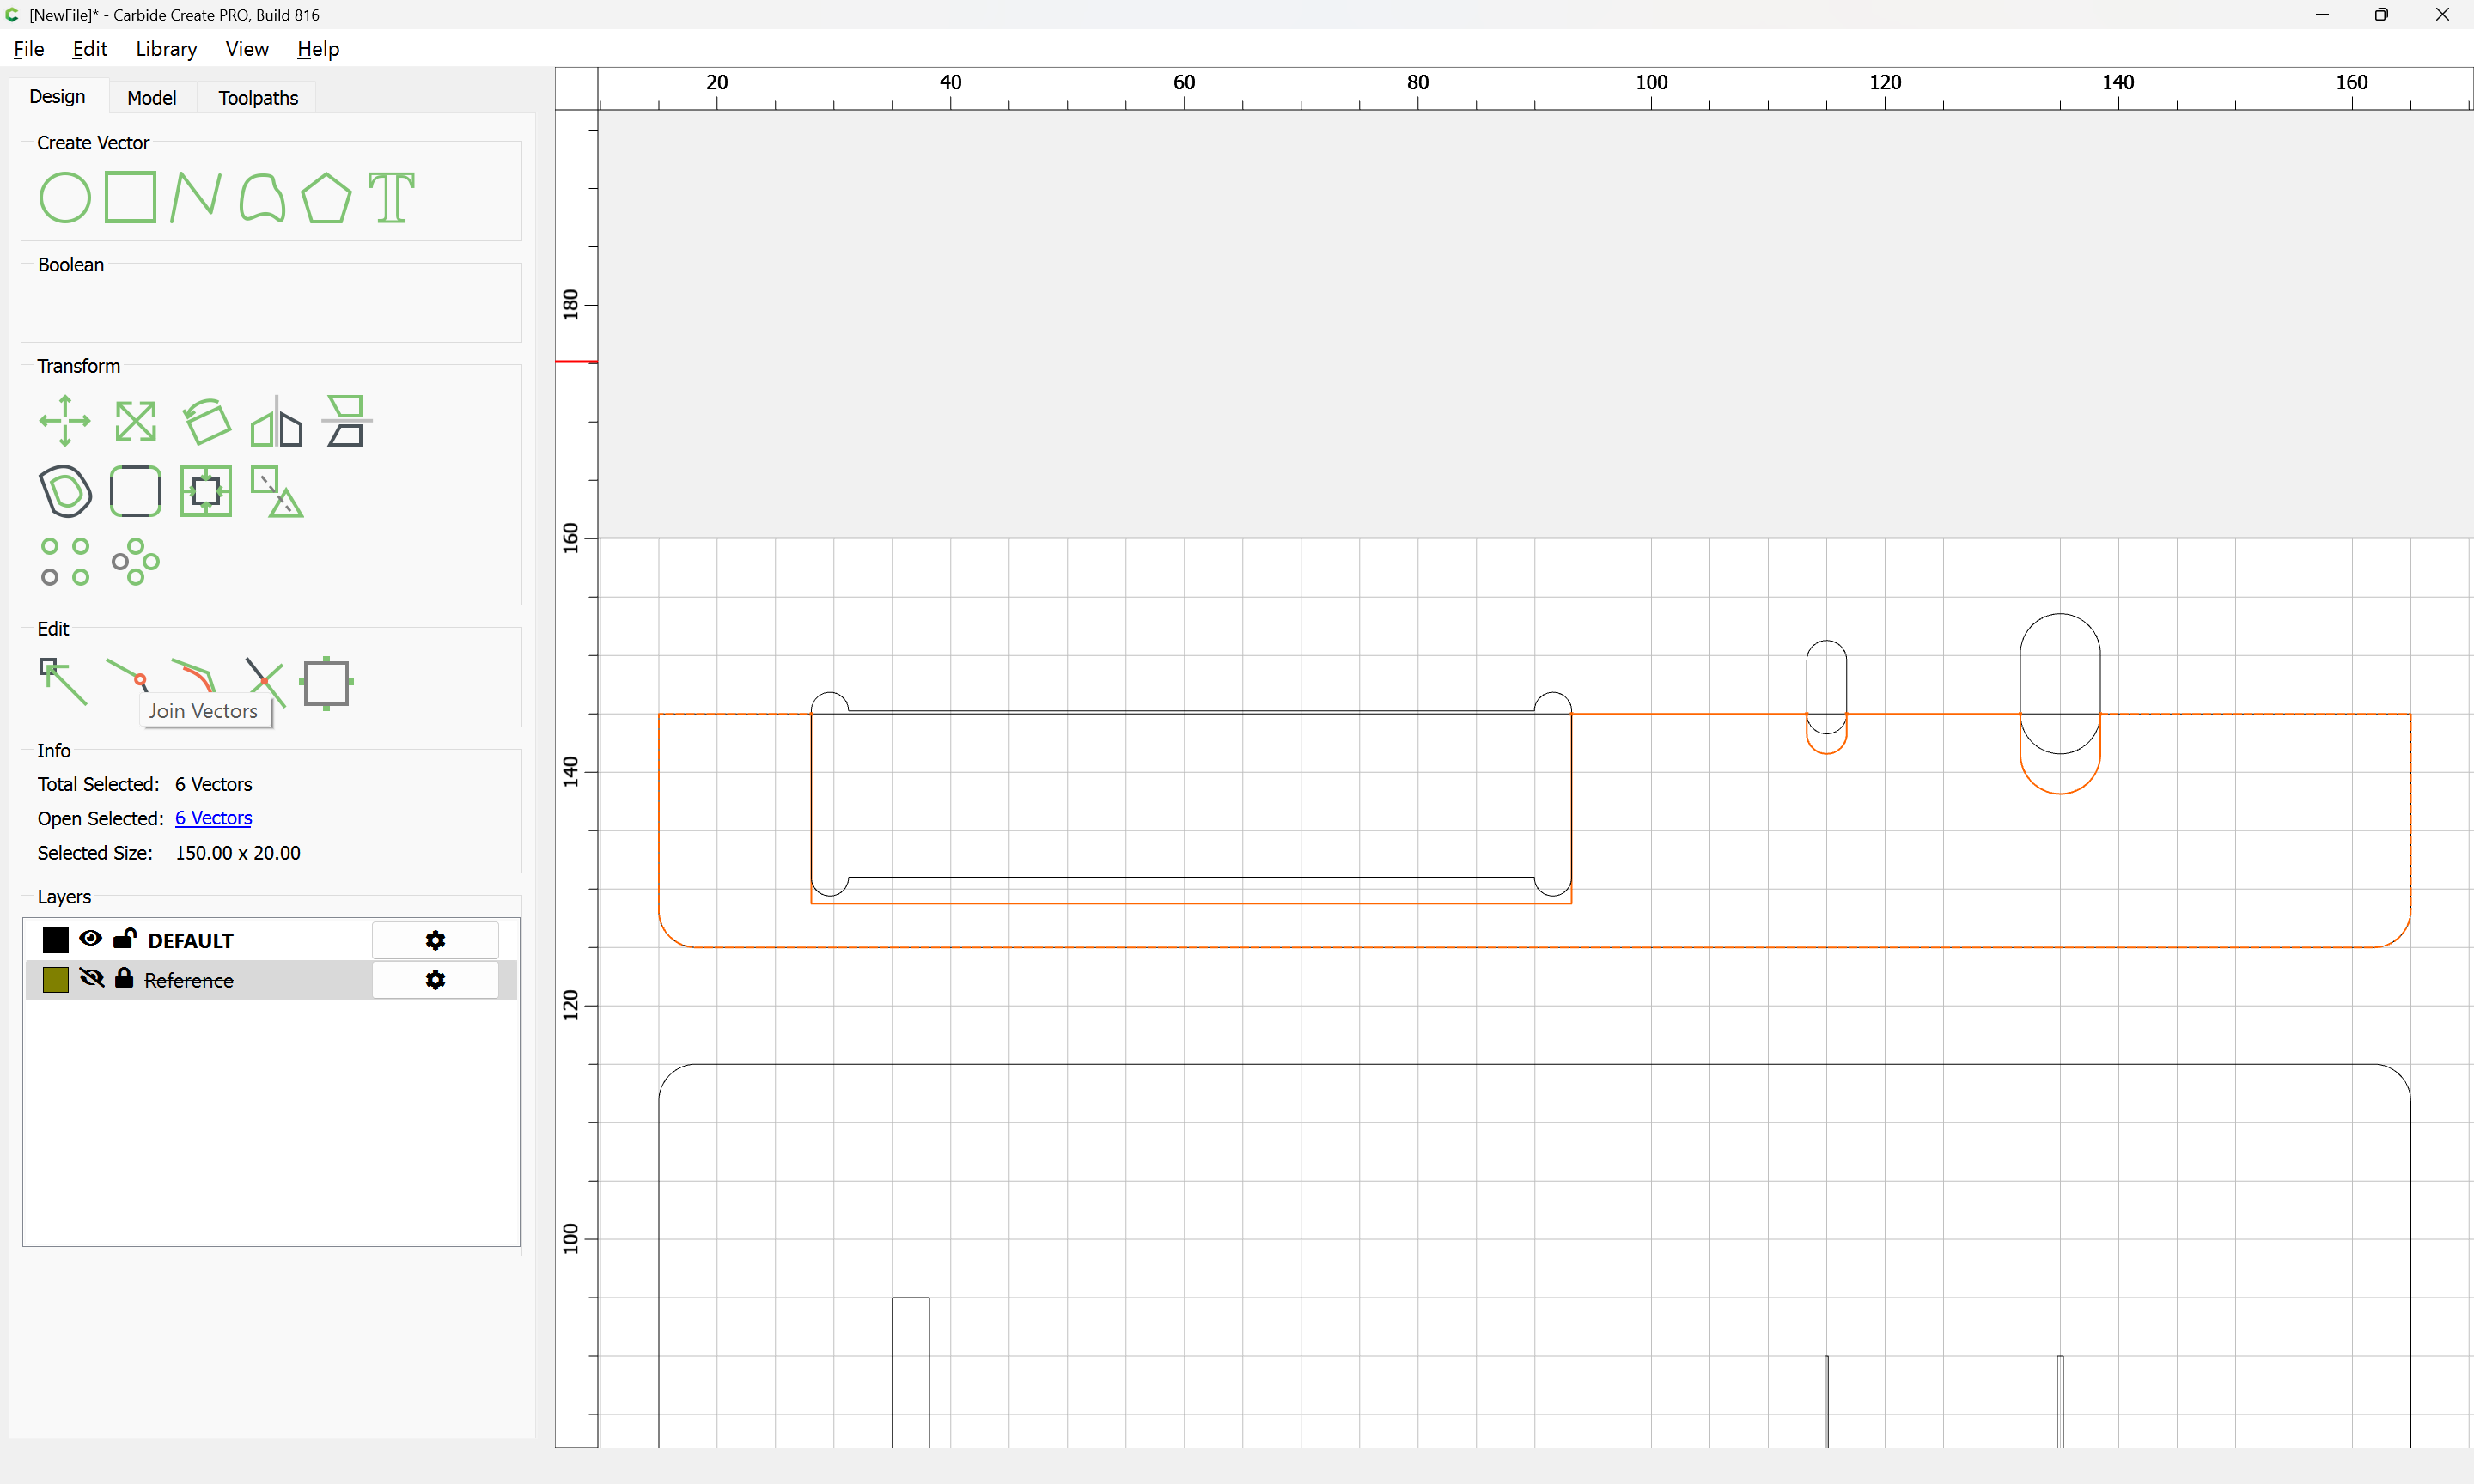
Task: Click the Circular Array icon
Action: [x=136, y=562]
